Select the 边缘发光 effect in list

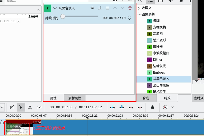pyautogui.click(x=159, y=66)
